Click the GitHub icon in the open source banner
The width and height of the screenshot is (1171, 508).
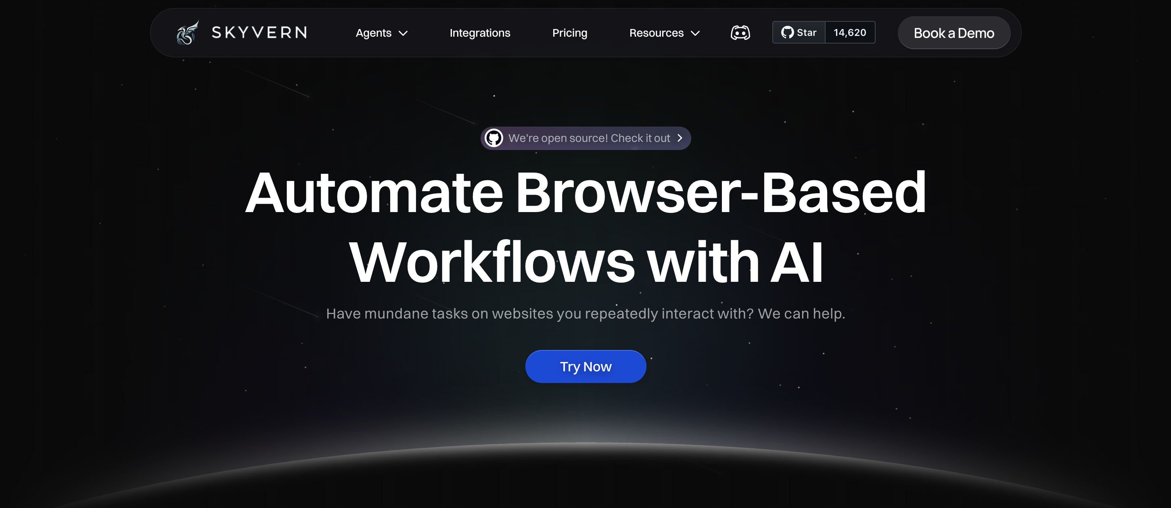[x=495, y=138]
